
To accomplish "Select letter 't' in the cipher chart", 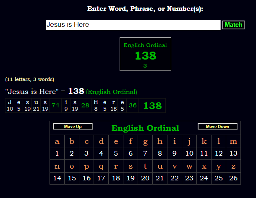I will point(145,166).
